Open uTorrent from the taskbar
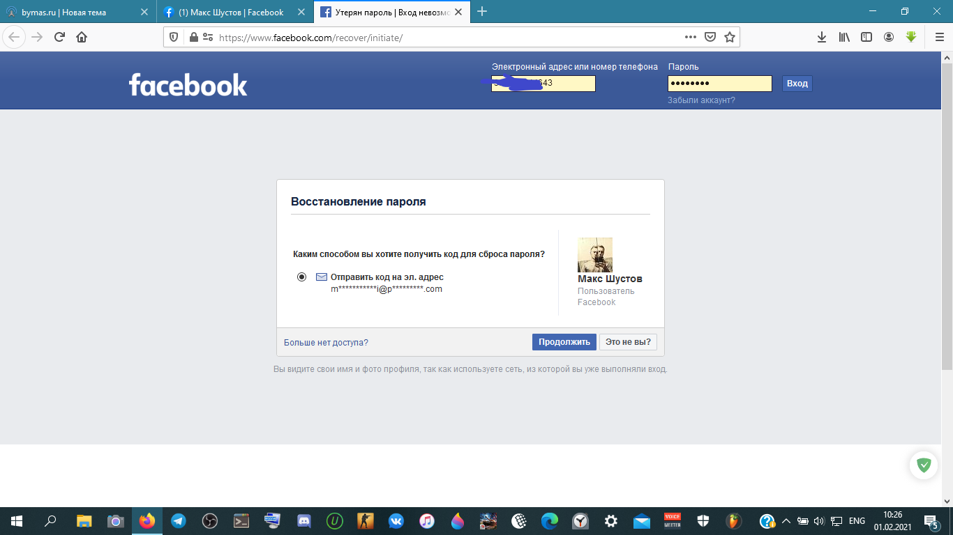 [336, 521]
